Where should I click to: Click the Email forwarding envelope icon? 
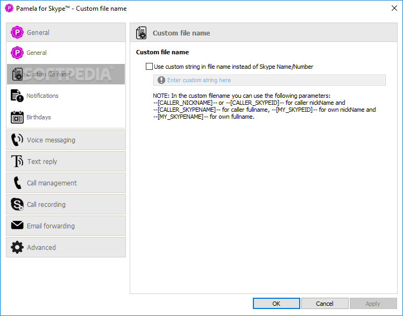17,225
